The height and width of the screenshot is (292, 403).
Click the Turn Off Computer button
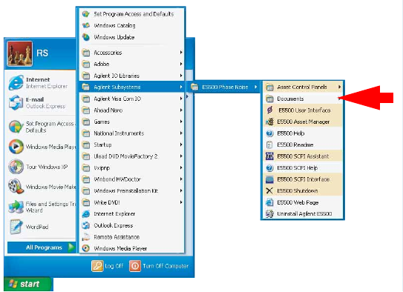[x=159, y=266]
